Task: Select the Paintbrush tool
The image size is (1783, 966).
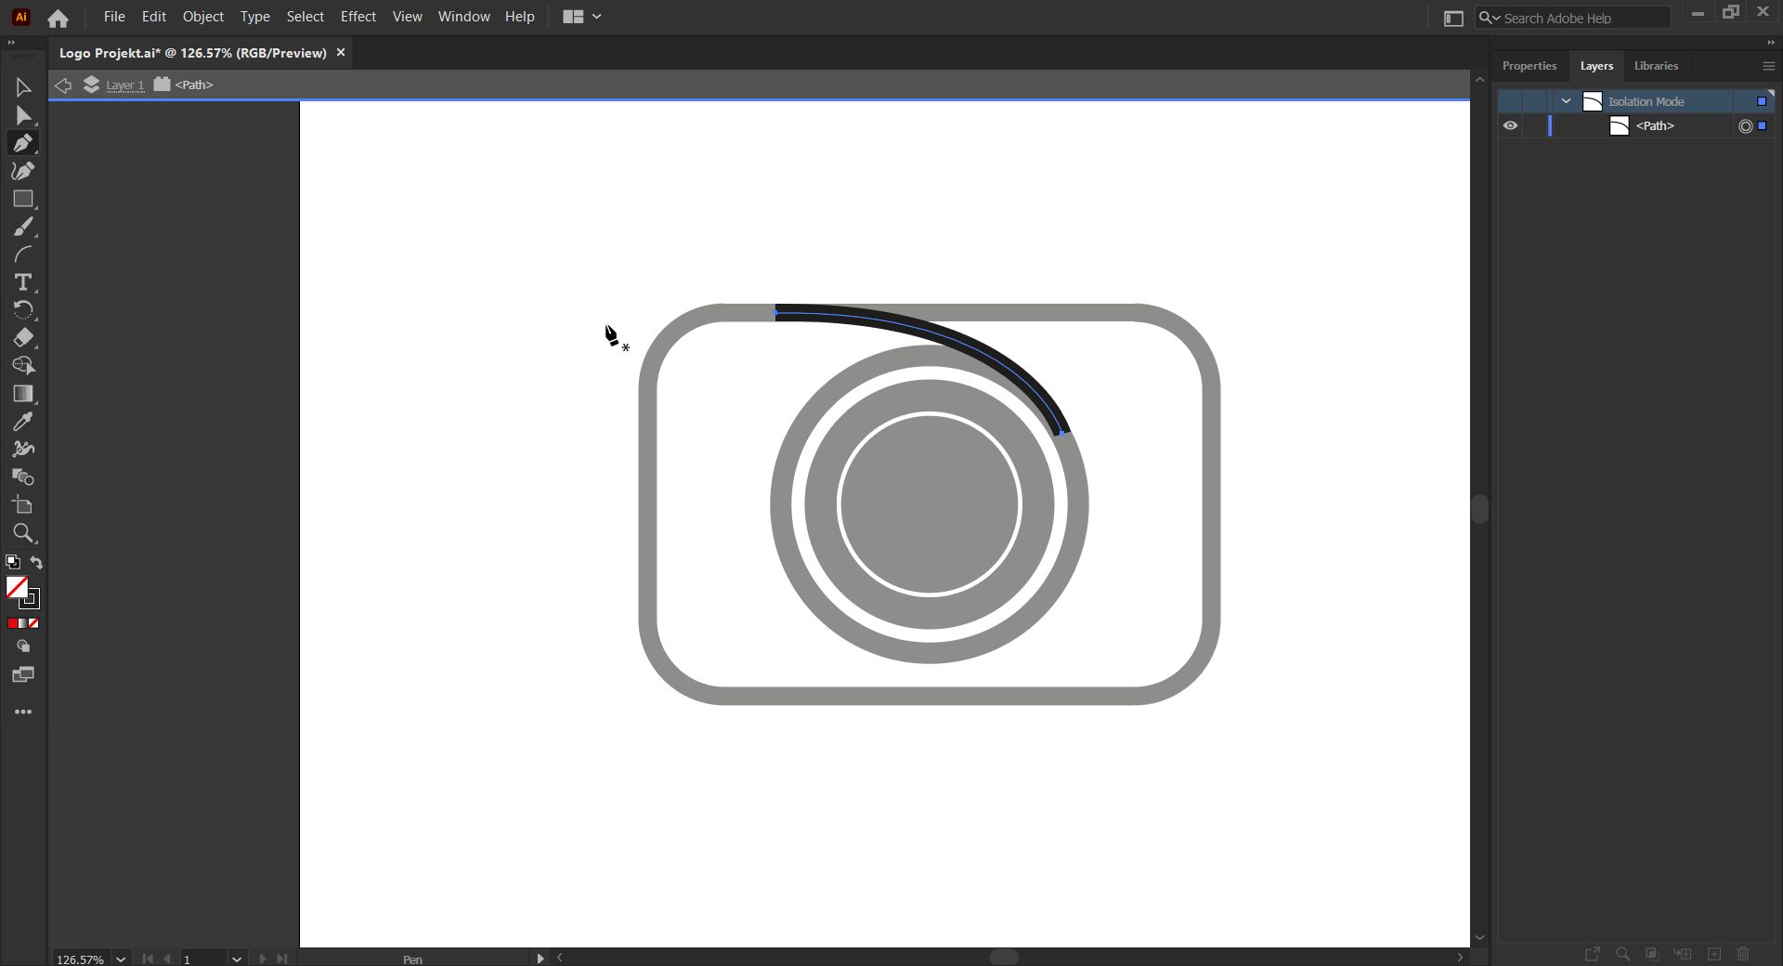Action: click(x=23, y=227)
